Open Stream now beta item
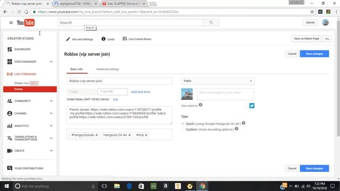Screen dimensions: 340x191 [26, 83]
